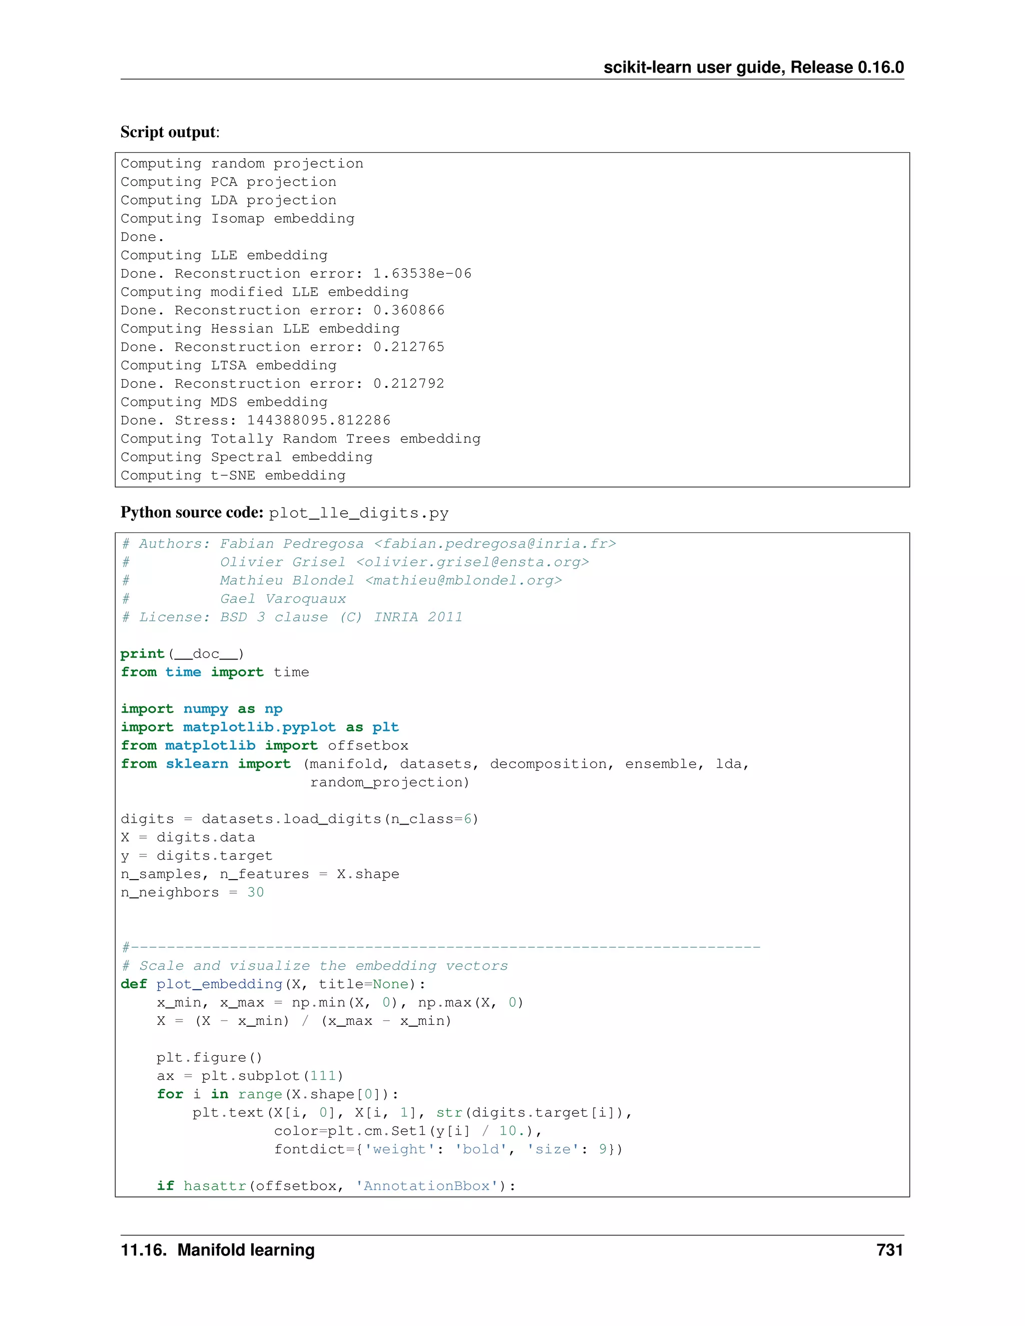This screenshot has width=1025, height=1326.
Task: Click 'X = (X - x_min) / (x_max - x_min)'
Action: tap(304, 1021)
